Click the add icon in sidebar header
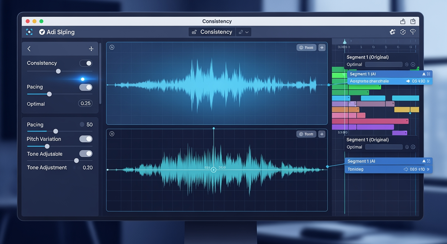The width and height of the screenshot is (447, 244). coord(91,49)
